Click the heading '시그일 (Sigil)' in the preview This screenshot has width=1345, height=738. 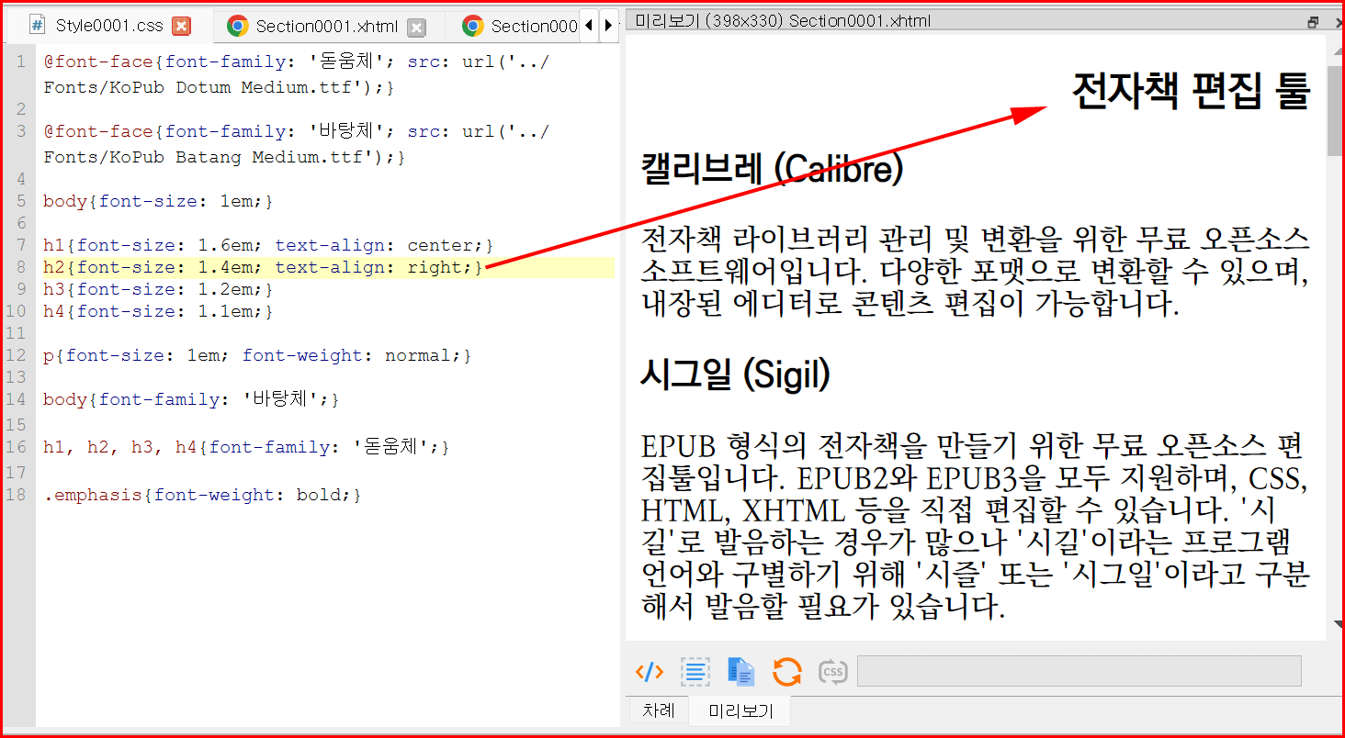pyautogui.click(x=736, y=375)
